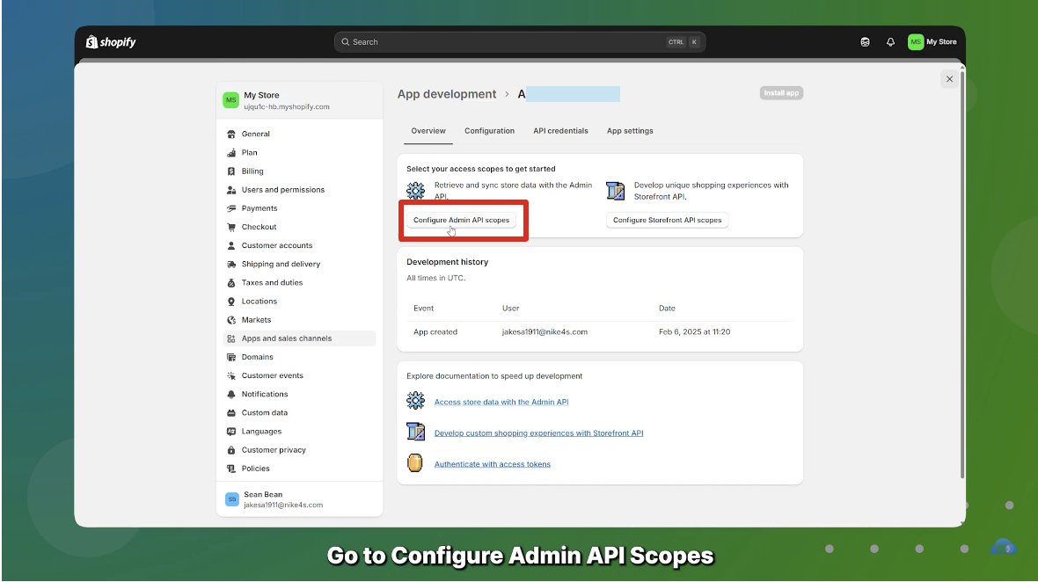Click the General settings icon
Image resolution: width=1038 pixels, height=582 pixels.
231,135
